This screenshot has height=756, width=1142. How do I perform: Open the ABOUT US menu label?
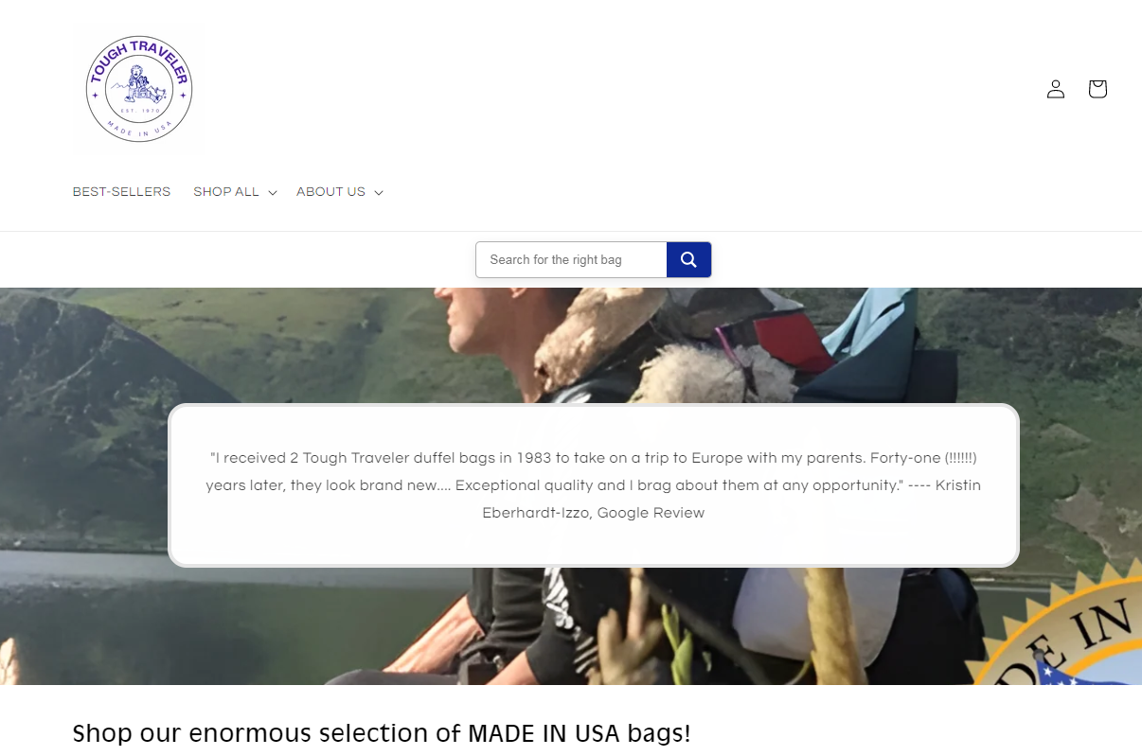pos(330,192)
